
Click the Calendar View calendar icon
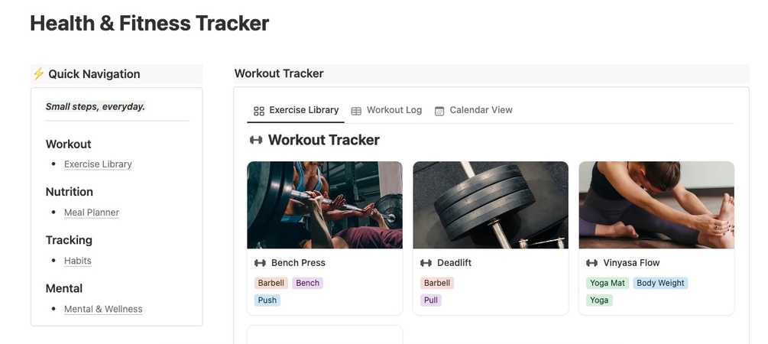(439, 111)
